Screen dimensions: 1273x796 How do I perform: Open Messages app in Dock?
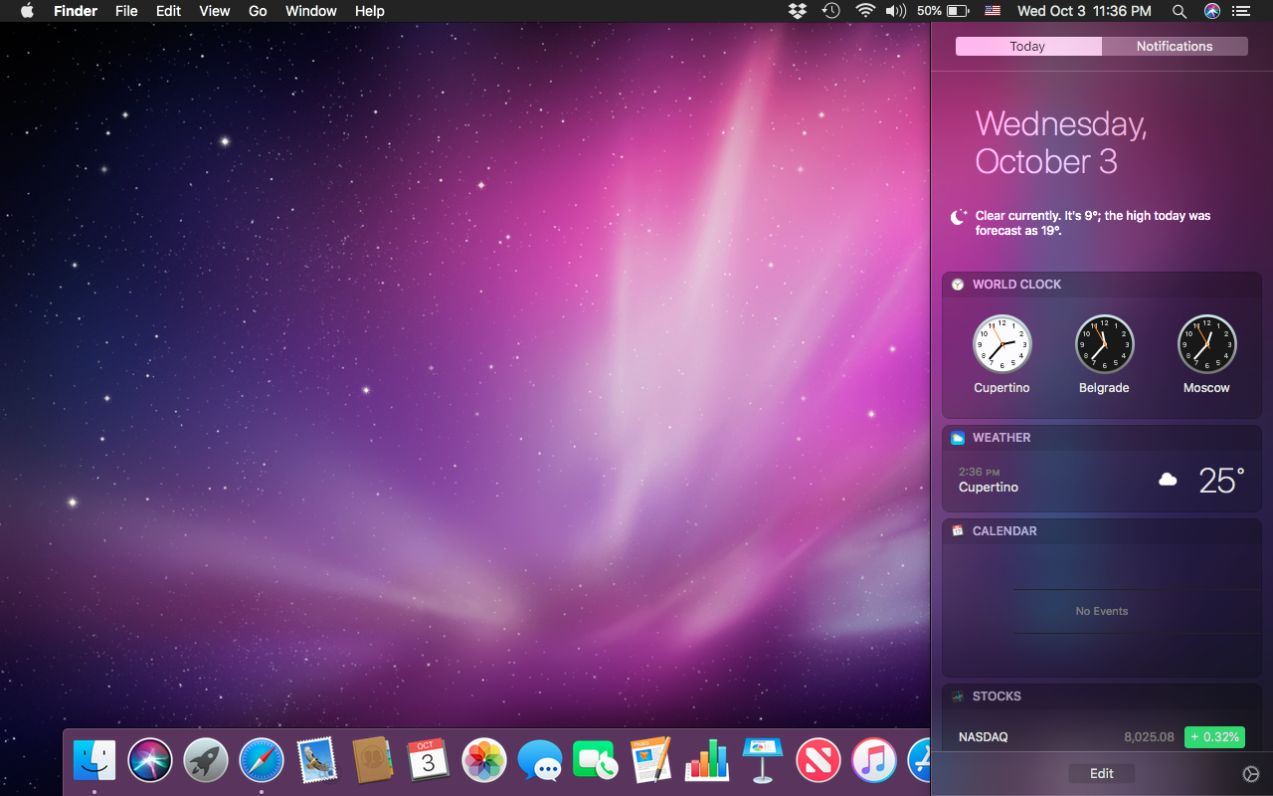tap(540, 761)
